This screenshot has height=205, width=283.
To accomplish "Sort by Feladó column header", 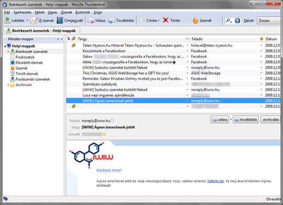I will (x=197, y=39).
